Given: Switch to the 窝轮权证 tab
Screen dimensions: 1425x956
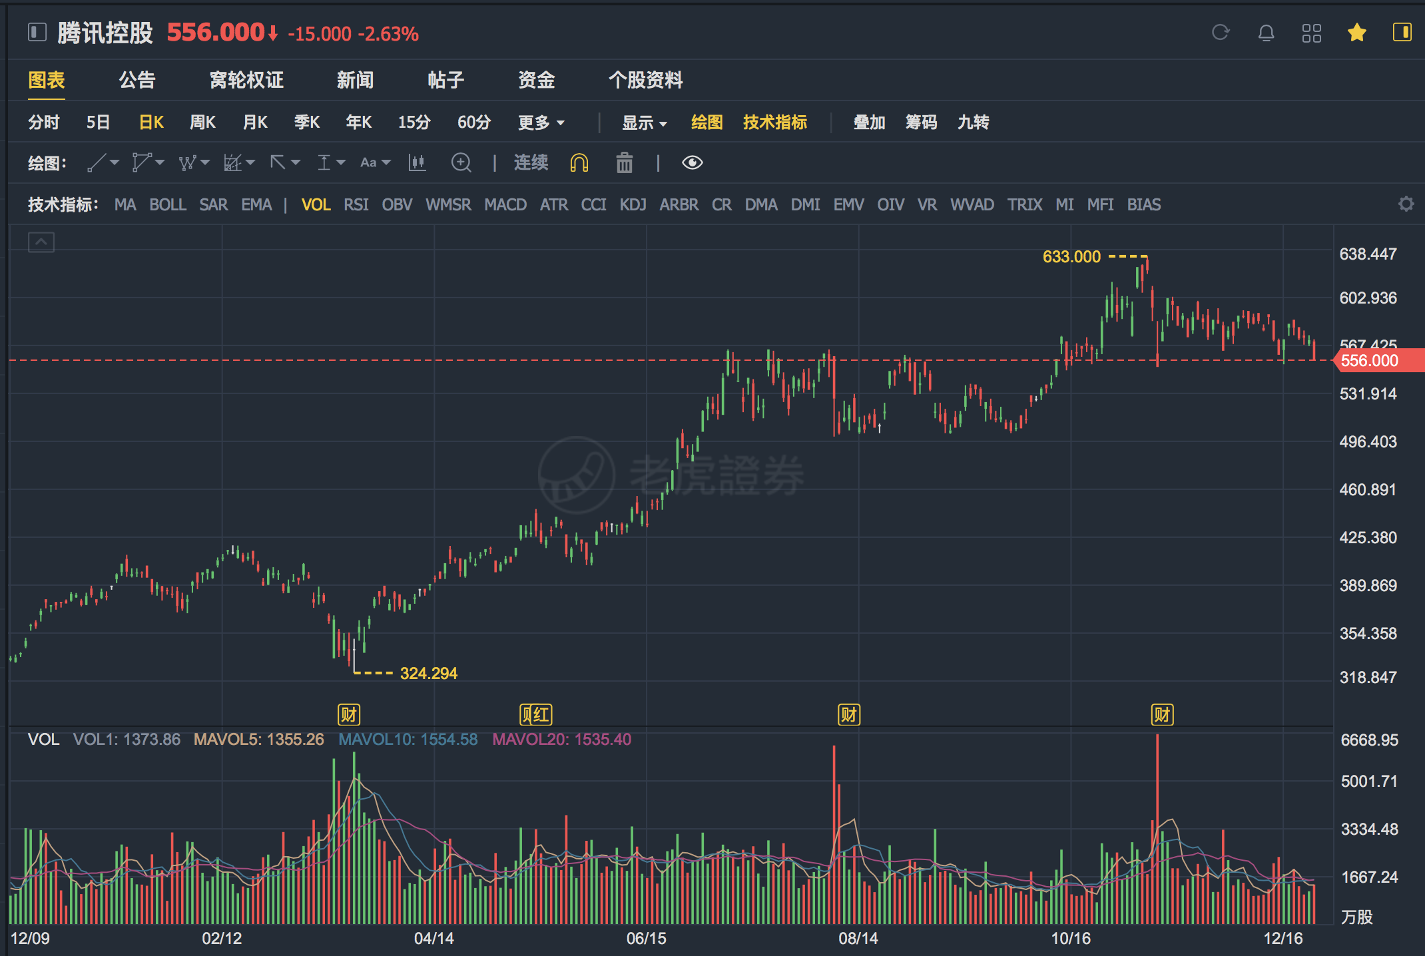Looking at the screenshot, I should (246, 80).
